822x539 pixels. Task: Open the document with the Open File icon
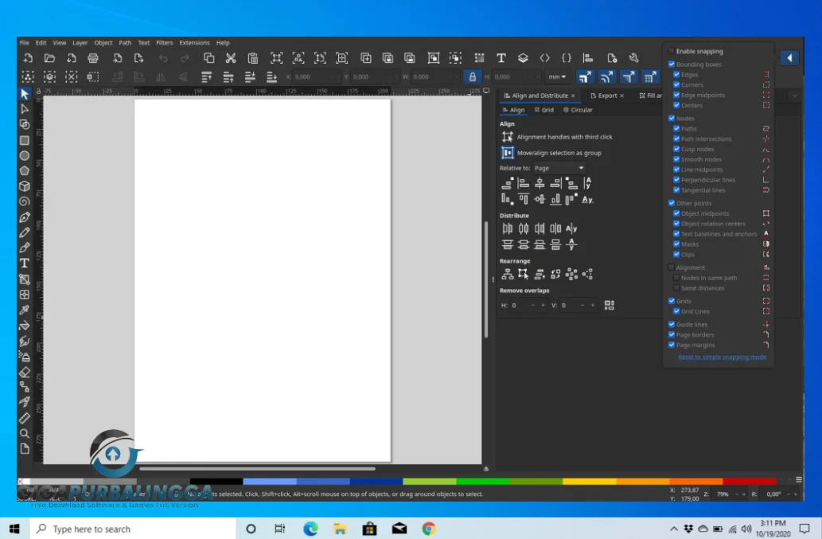[x=48, y=57]
